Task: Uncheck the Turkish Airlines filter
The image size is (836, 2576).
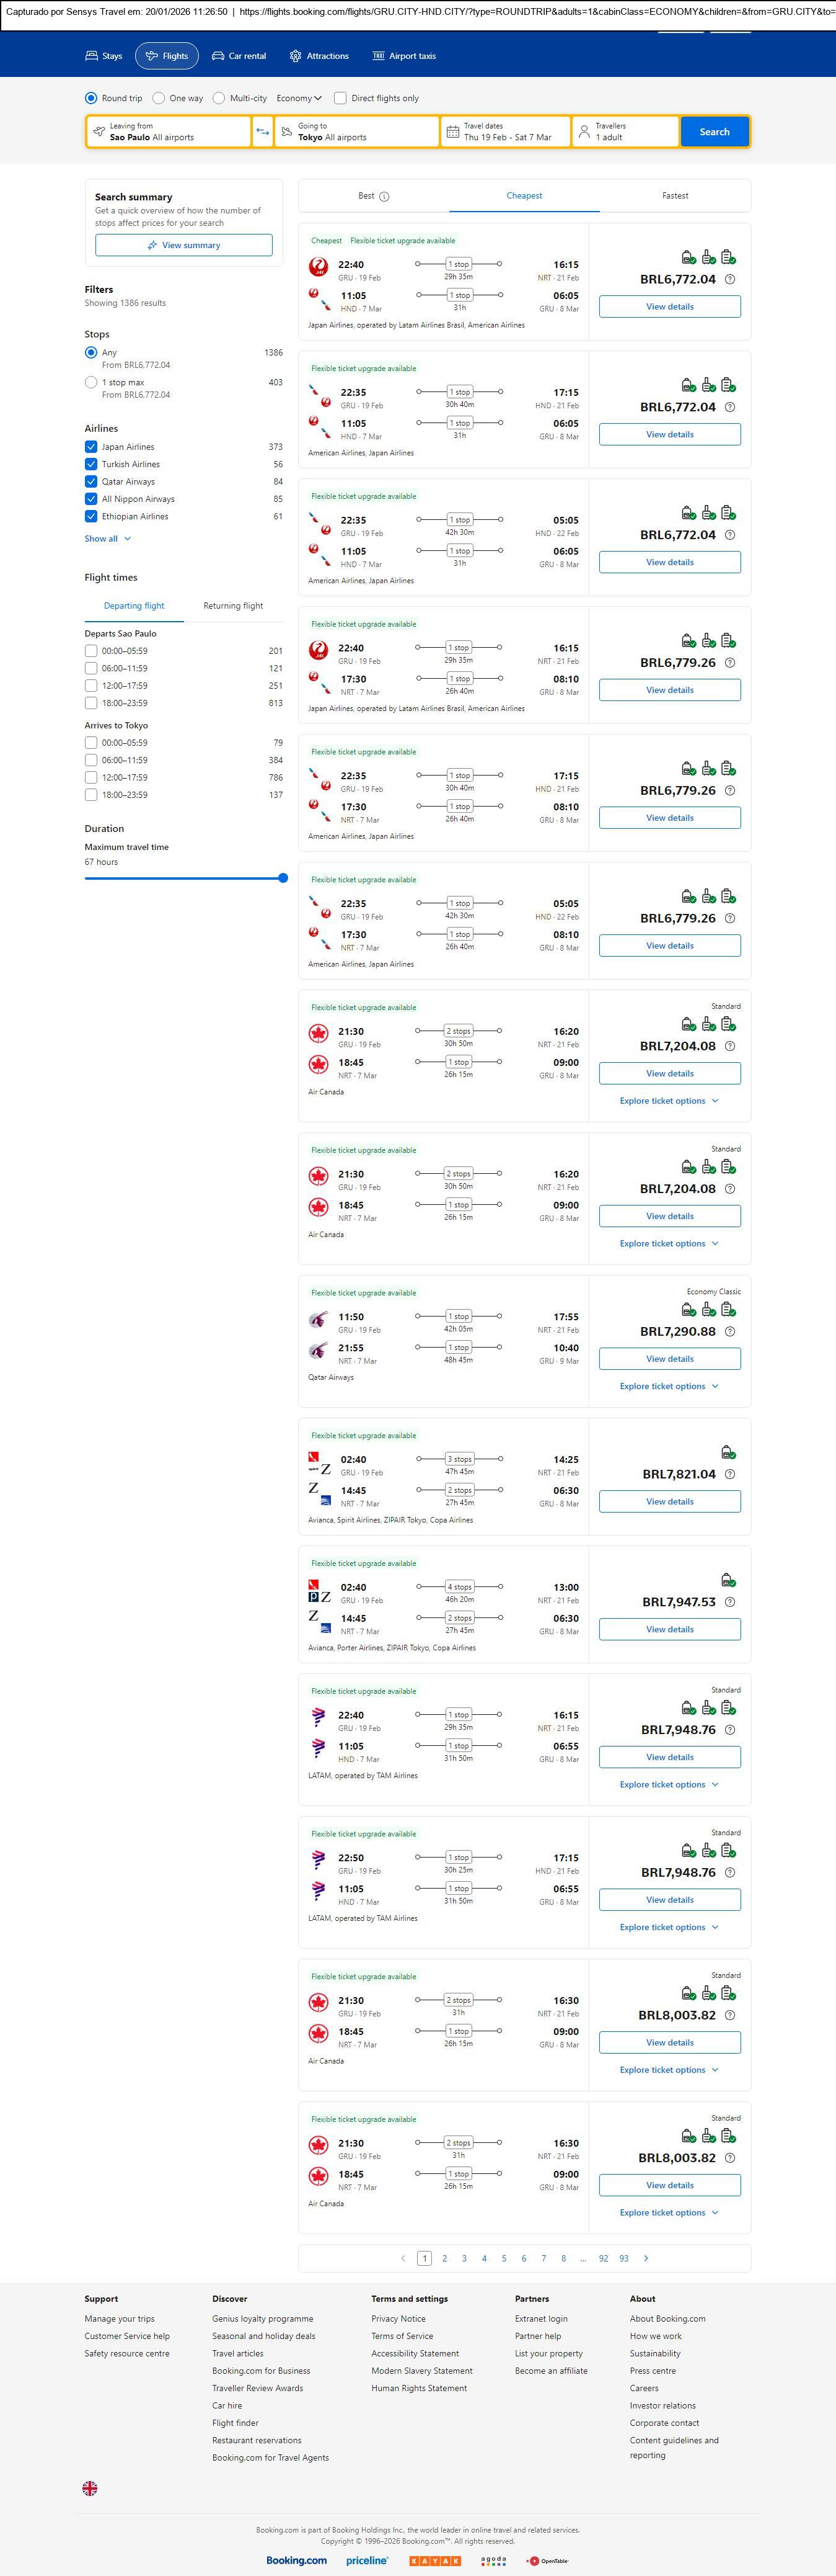Action: (x=91, y=464)
